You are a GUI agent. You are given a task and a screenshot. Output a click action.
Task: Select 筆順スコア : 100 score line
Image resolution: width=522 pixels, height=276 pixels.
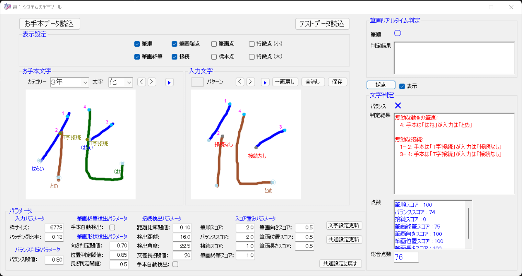click(x=413, y=205)
